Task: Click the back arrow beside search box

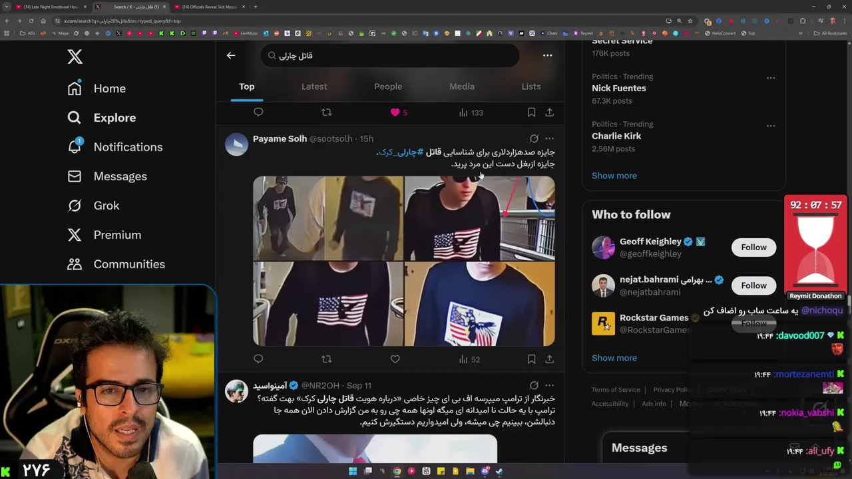Action: click(231, 56)
